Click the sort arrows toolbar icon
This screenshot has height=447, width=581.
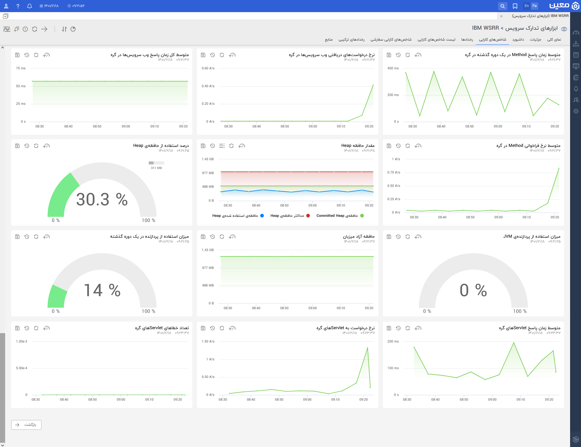[x=64, y=29]
